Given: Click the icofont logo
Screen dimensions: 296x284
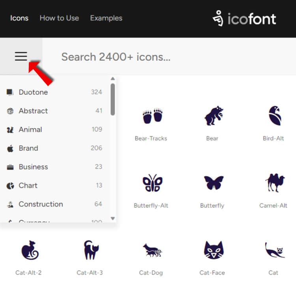Looking at the screenshot, I should [244, 19].
